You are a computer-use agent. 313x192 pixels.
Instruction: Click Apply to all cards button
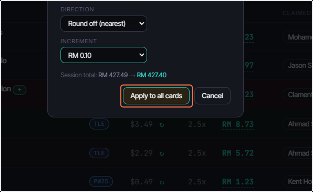click(156, 96)
